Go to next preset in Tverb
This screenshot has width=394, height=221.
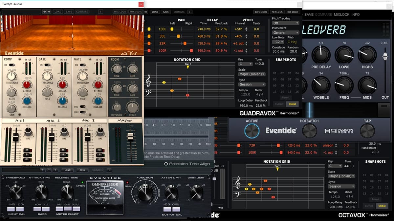[49, 12]
